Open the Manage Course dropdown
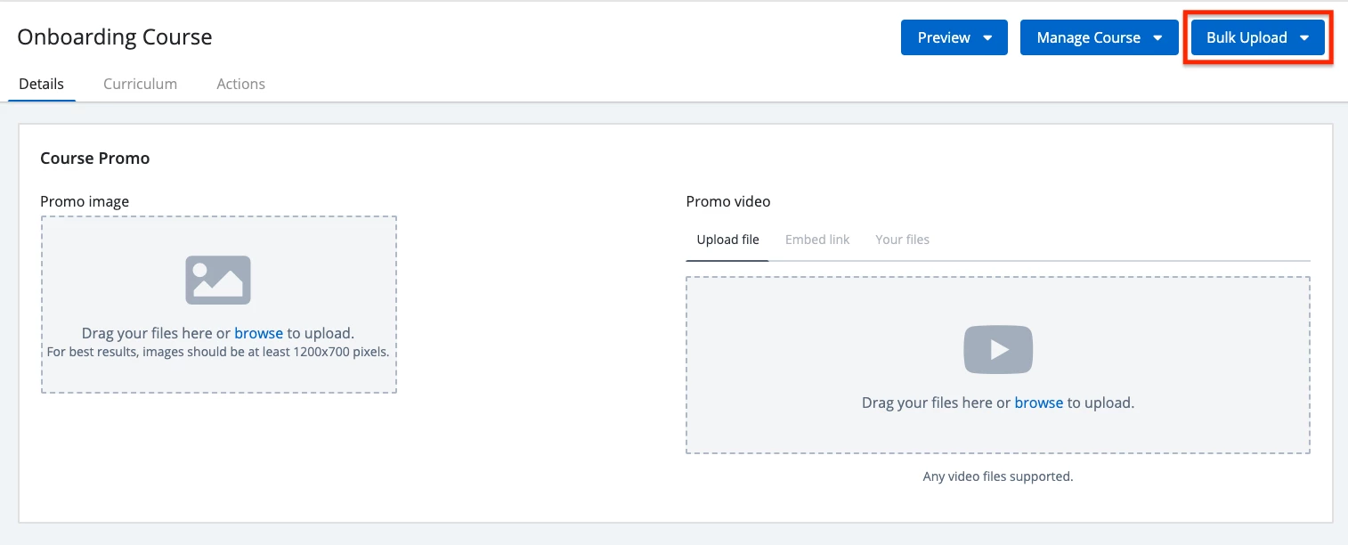Screen dimensions: 1348x545 [x=1100, y=37]
